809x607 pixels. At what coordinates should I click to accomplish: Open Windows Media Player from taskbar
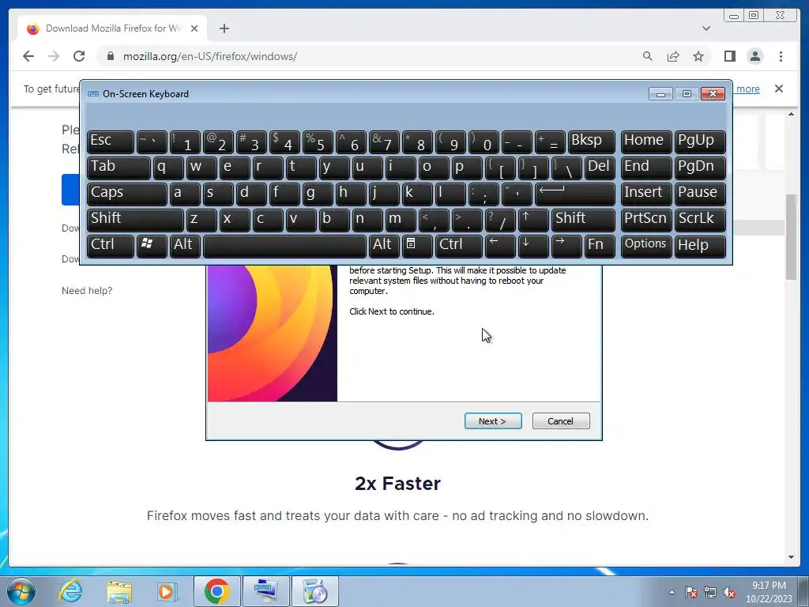(167, 591)
